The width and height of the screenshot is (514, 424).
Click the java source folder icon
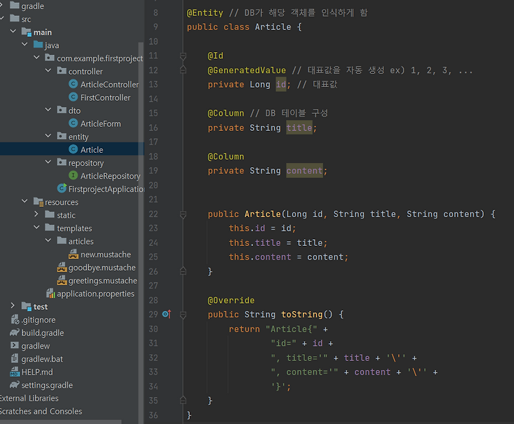[38, 45]
